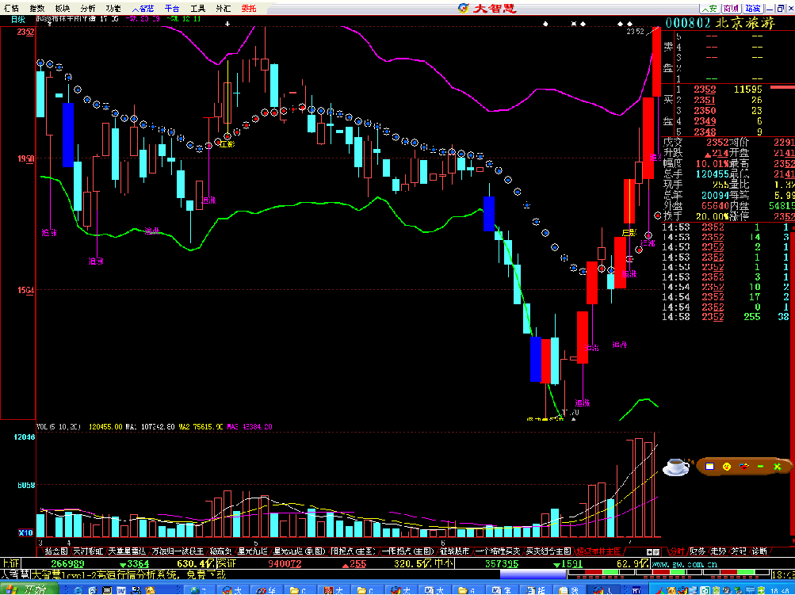Click the 14:58 trade row in tick list
Image resolution: width=795 pixels, height=595 pixels.
[x=727, y=317]
